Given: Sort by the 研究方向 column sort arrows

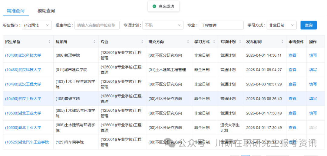Looking at the screenshot, I should (188, 42).
